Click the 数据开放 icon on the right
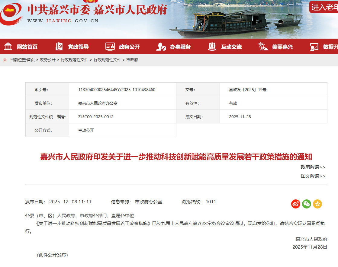Image resolution: width=338 pixels, height=267 pixels. (x=314, y=46)
